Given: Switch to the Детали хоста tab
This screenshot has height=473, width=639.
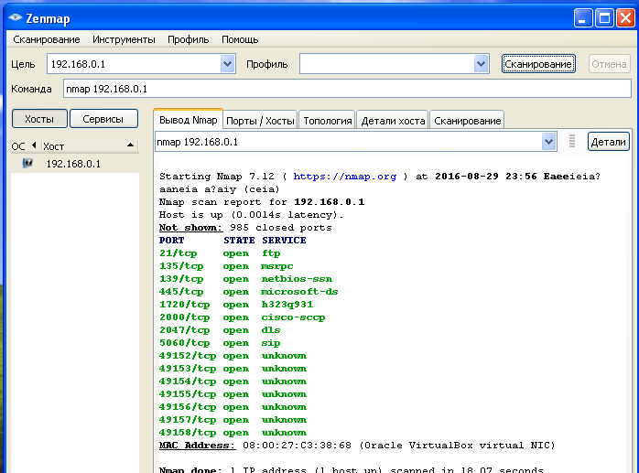Looking at the screenshot, I should 393,121.
